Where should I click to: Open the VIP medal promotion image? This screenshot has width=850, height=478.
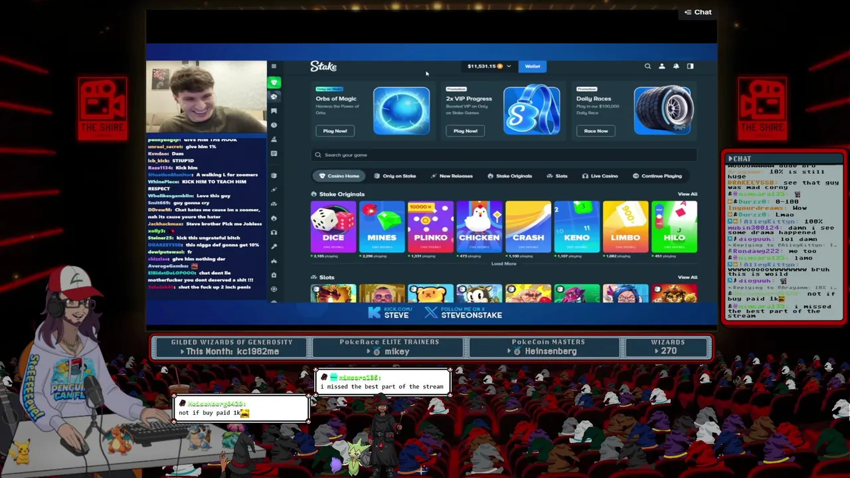(531, 110)
